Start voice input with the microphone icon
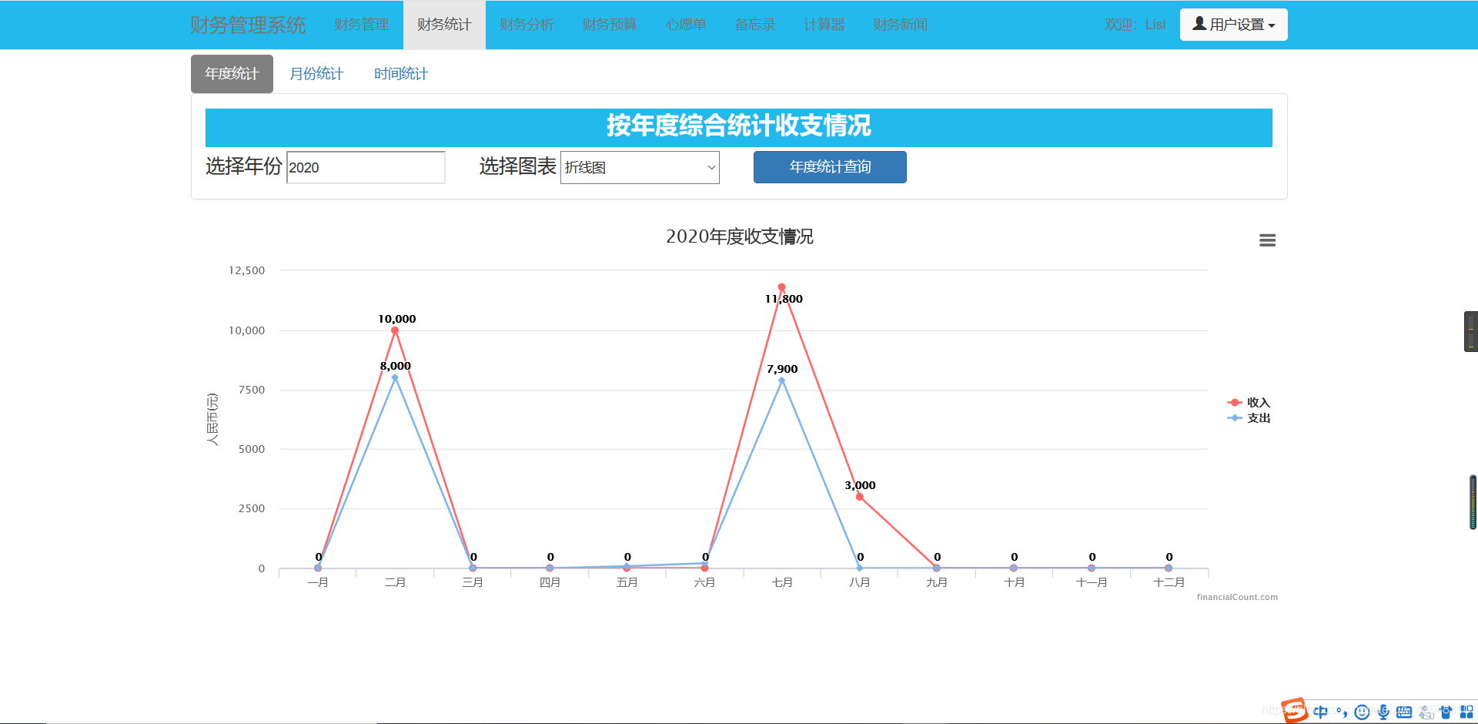The height and width of the screenshot is (724, 1478). point(1383,712)
